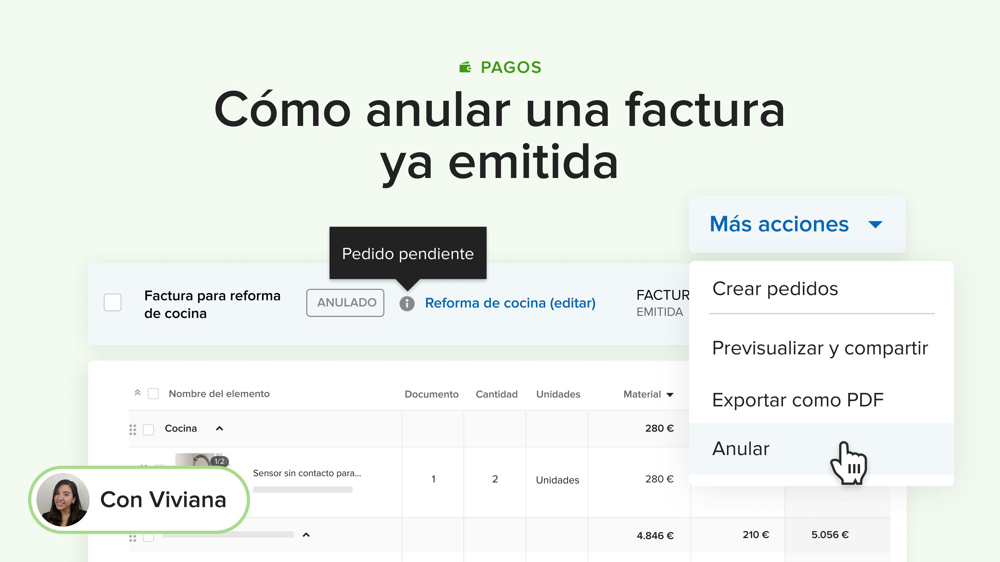Collapse the section showing 4.846 €
Viewport: 1000px width, 562px height.
click(x=306, y=535)
